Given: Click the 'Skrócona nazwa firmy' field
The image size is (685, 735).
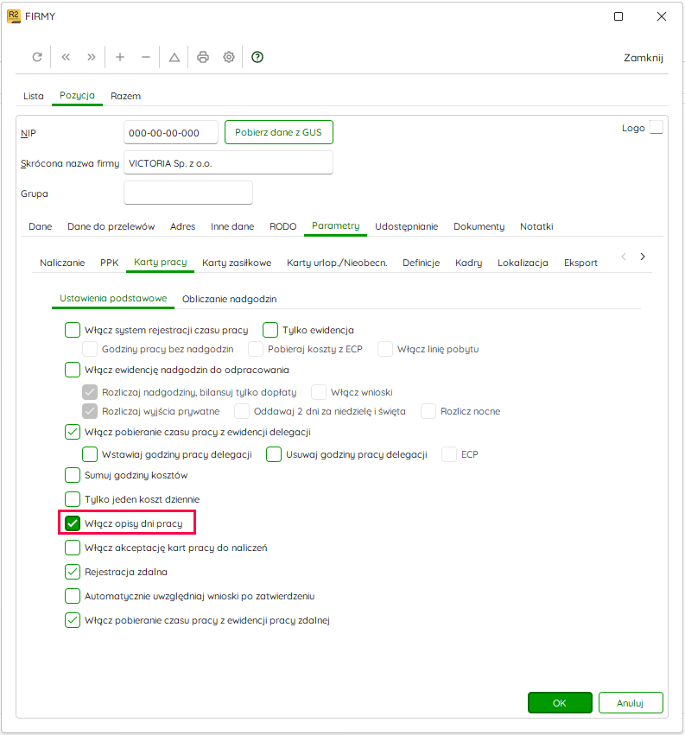Looking at the screenshot, I should pos(228,162).
